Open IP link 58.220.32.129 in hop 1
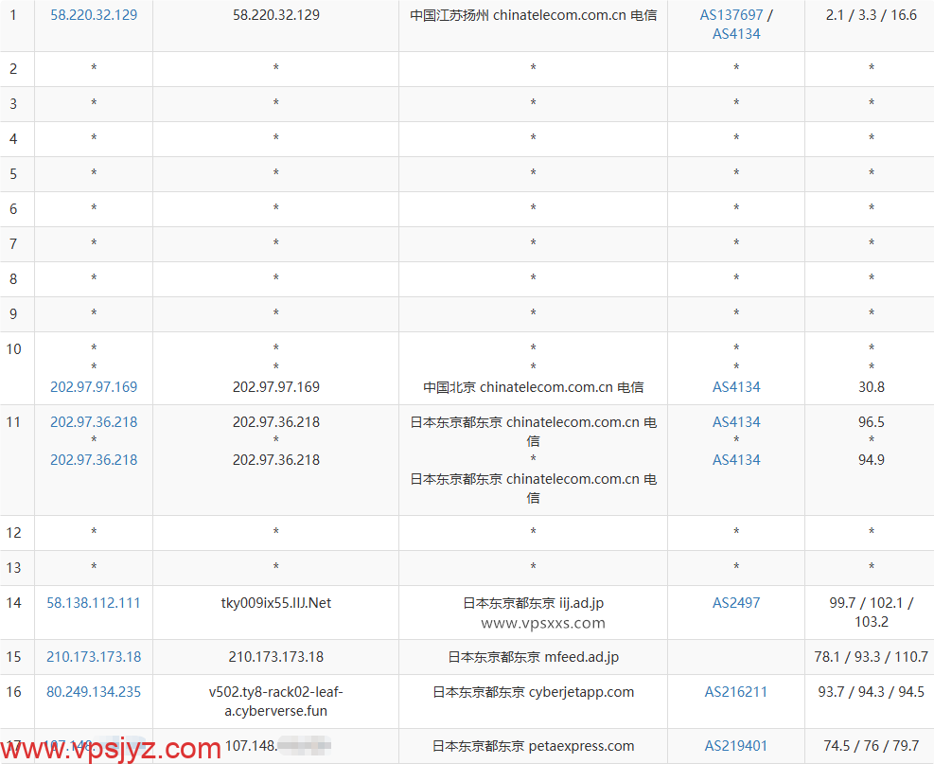Image resolution: width=934 pixels, height=764 pixels. (x=94, y=15)
